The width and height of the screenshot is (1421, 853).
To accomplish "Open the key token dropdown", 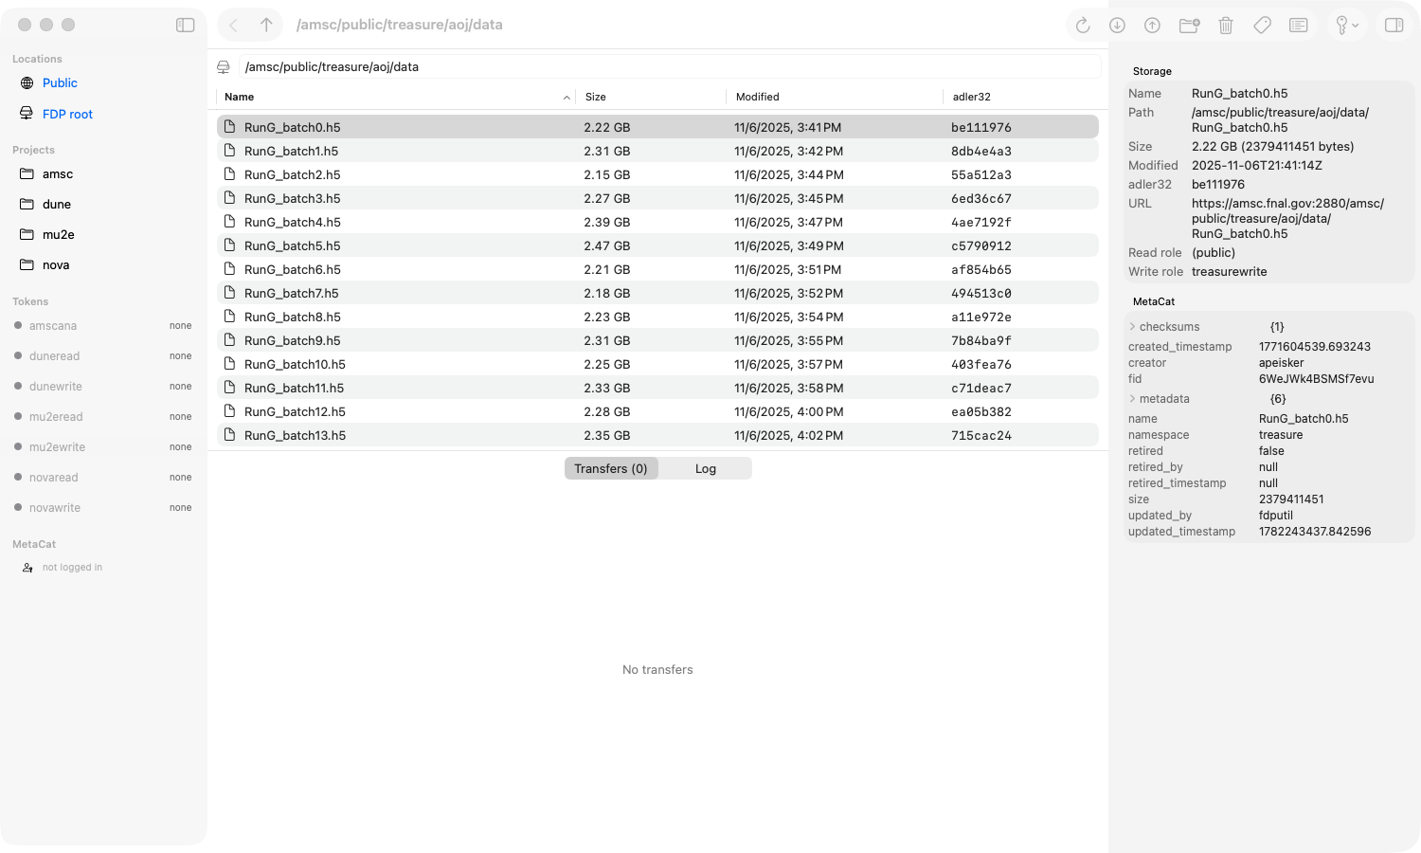I will [1347, 26].
